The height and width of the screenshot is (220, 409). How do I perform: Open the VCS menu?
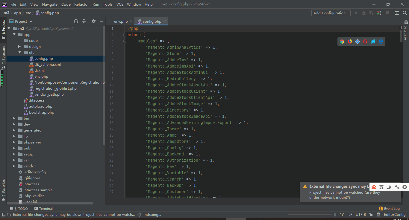pyautogui.click(x=119, y=4)
